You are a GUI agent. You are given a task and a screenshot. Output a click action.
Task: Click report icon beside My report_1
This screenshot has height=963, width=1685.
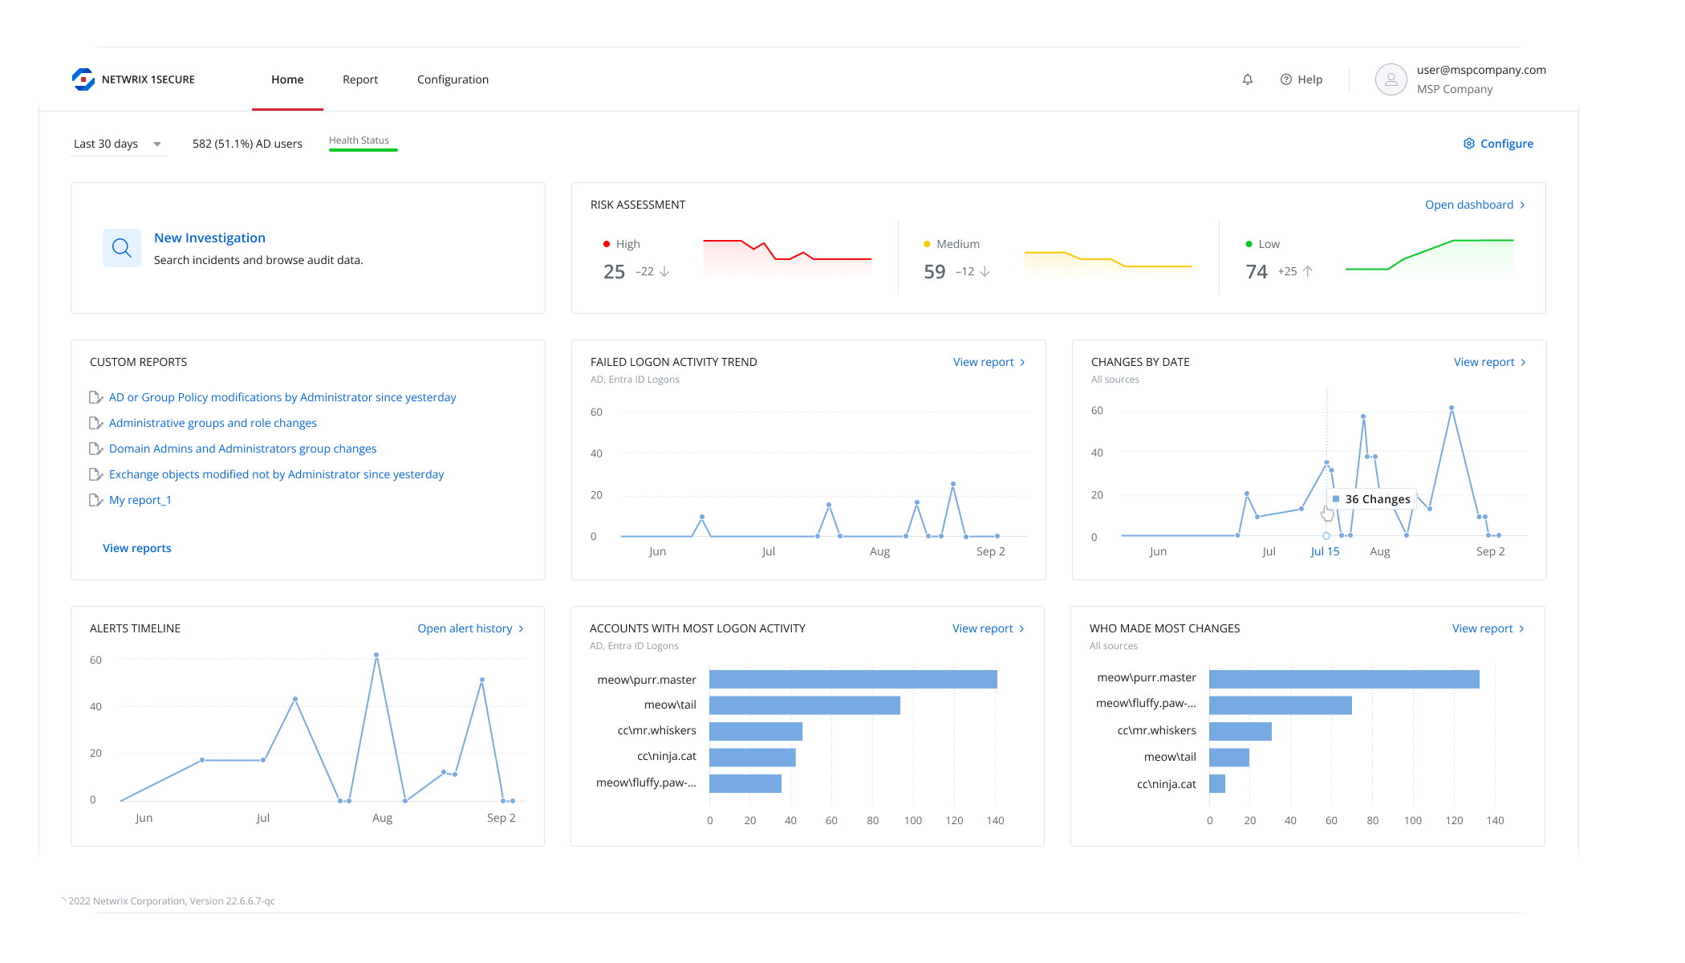coord(95,500)
